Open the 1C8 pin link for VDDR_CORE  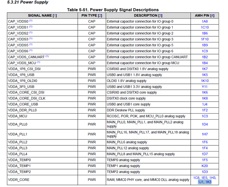(x=196, y=178)
